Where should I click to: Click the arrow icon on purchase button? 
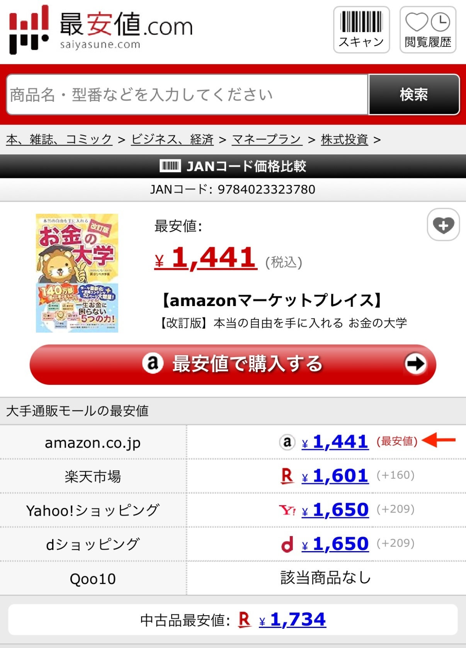point(416,364)
